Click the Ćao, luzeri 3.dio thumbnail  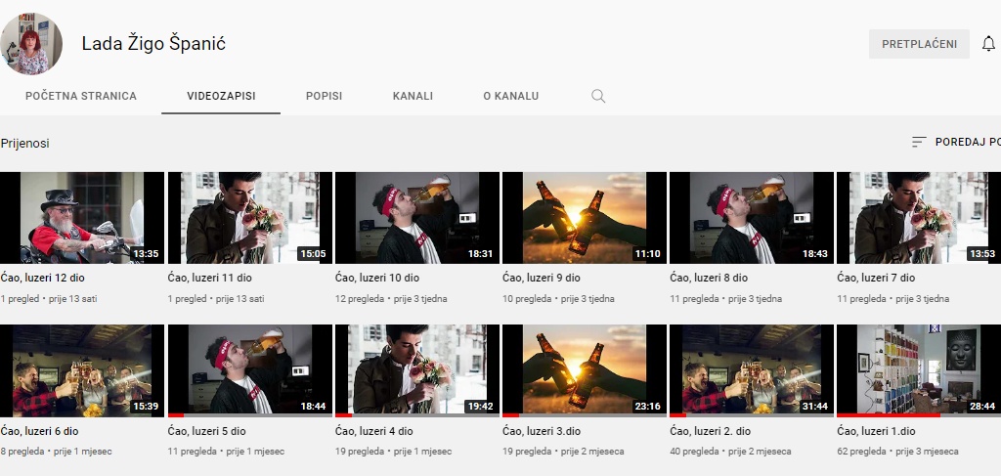[584, 370]
